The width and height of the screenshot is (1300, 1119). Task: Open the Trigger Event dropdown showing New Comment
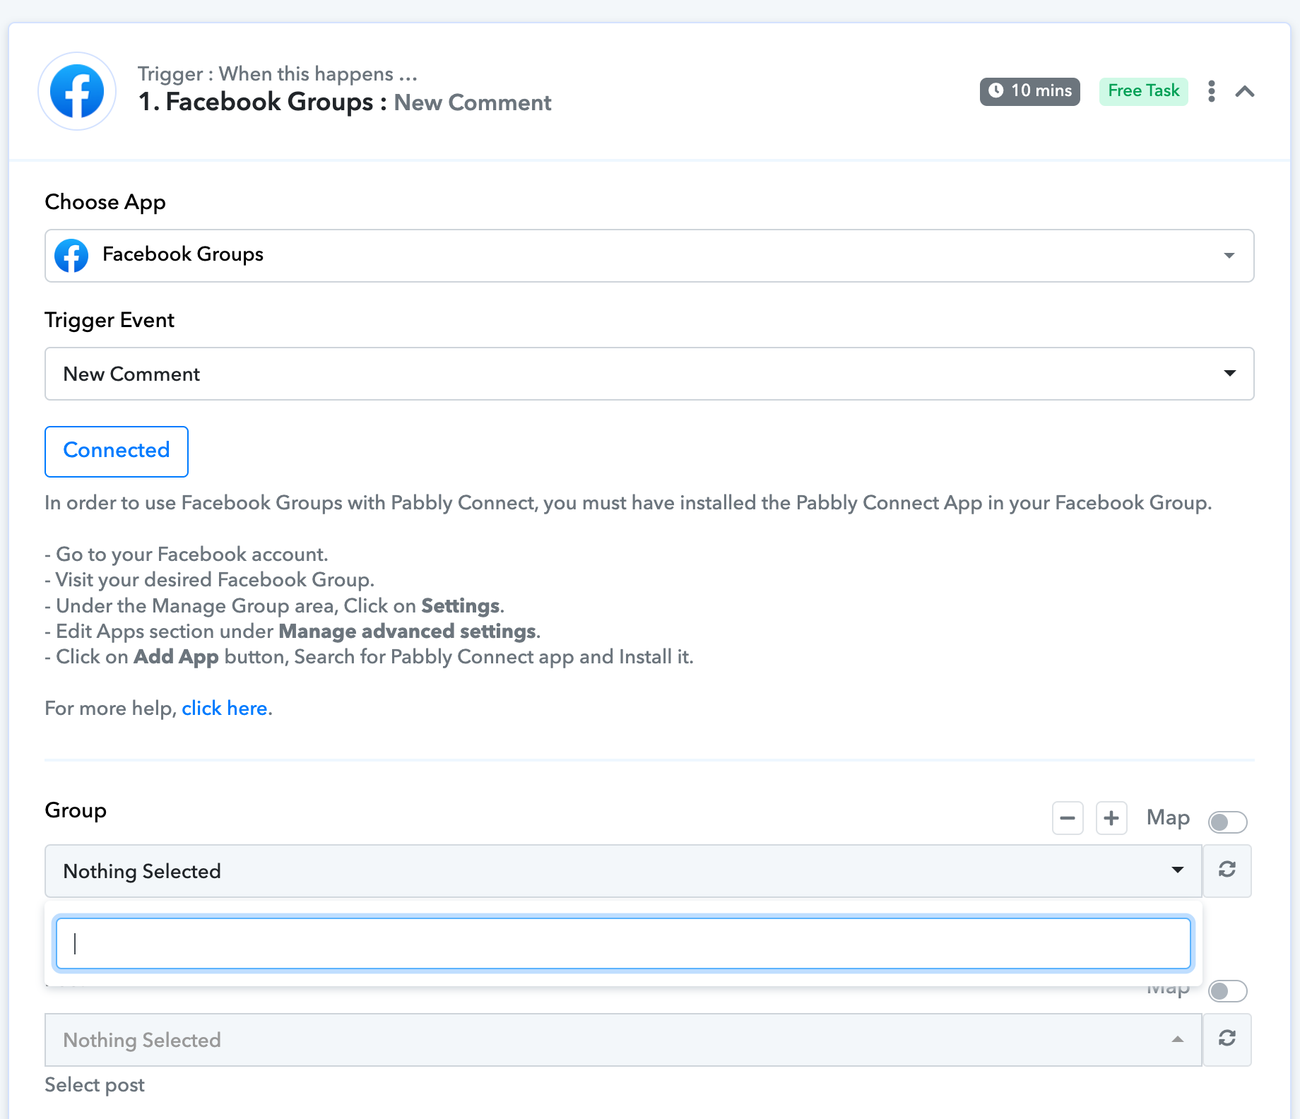point(649,374)
